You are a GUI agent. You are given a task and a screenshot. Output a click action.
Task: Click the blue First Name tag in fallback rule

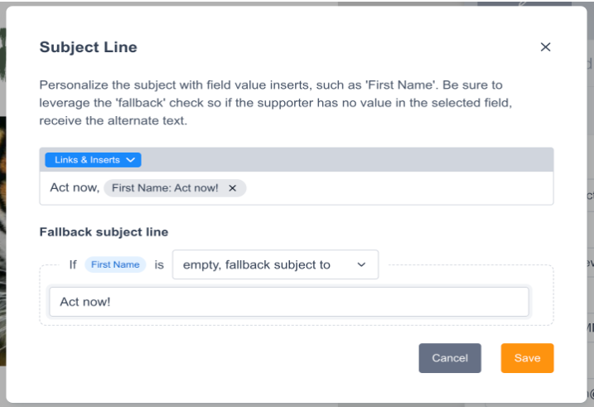(x=115, y=264)
